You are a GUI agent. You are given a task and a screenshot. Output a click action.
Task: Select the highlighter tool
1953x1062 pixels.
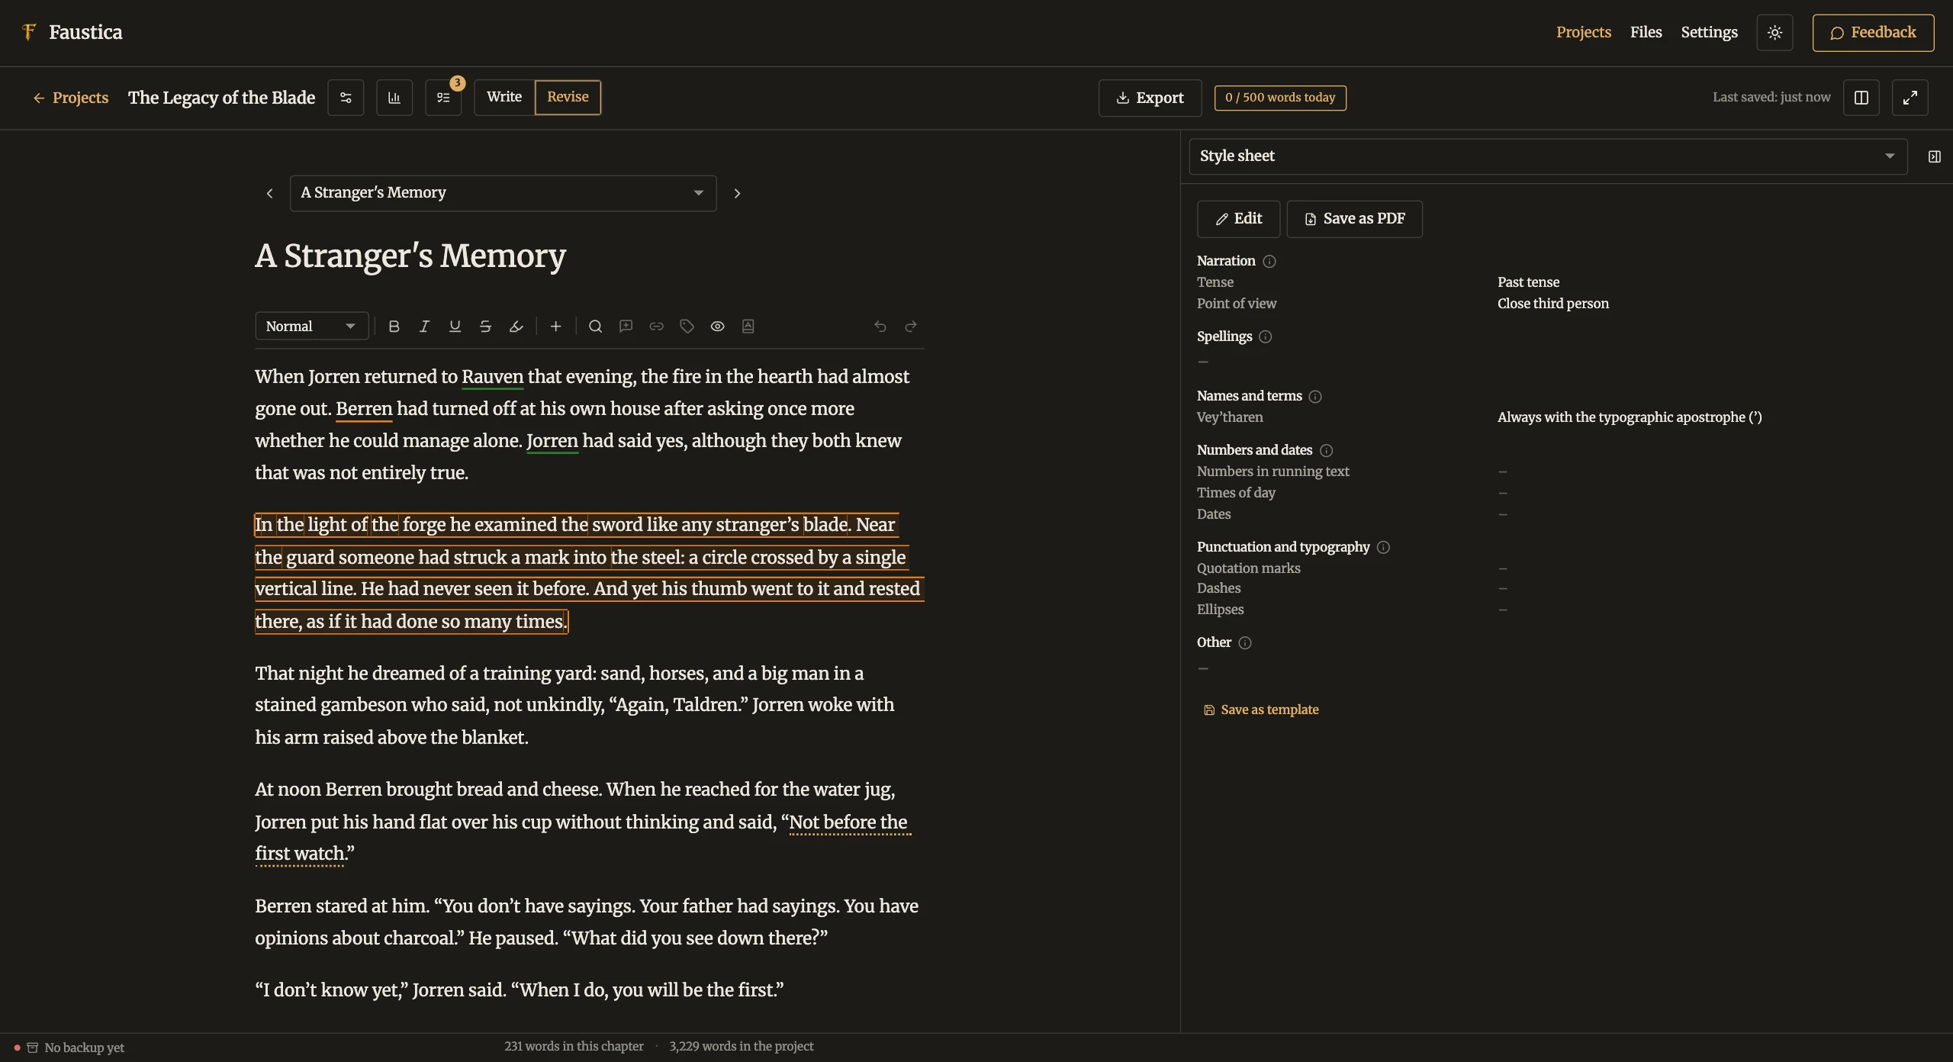pos(516,327)
